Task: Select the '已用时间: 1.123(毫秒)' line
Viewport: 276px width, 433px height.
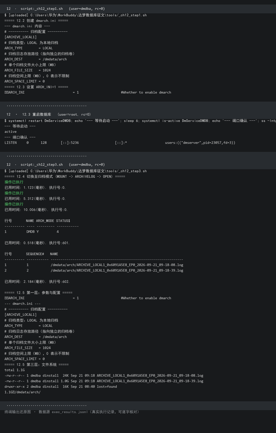Action: pos(35,188)
